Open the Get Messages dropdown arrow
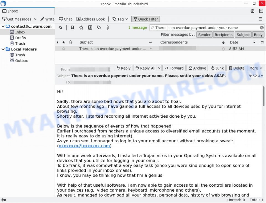The height and width of the screenshot is (203, 266). click(x=35, y=19)
